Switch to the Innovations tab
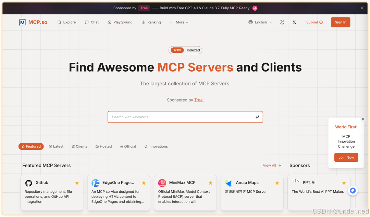The width and height of the screenshot is (370, 217). click(x=156, y=146)
